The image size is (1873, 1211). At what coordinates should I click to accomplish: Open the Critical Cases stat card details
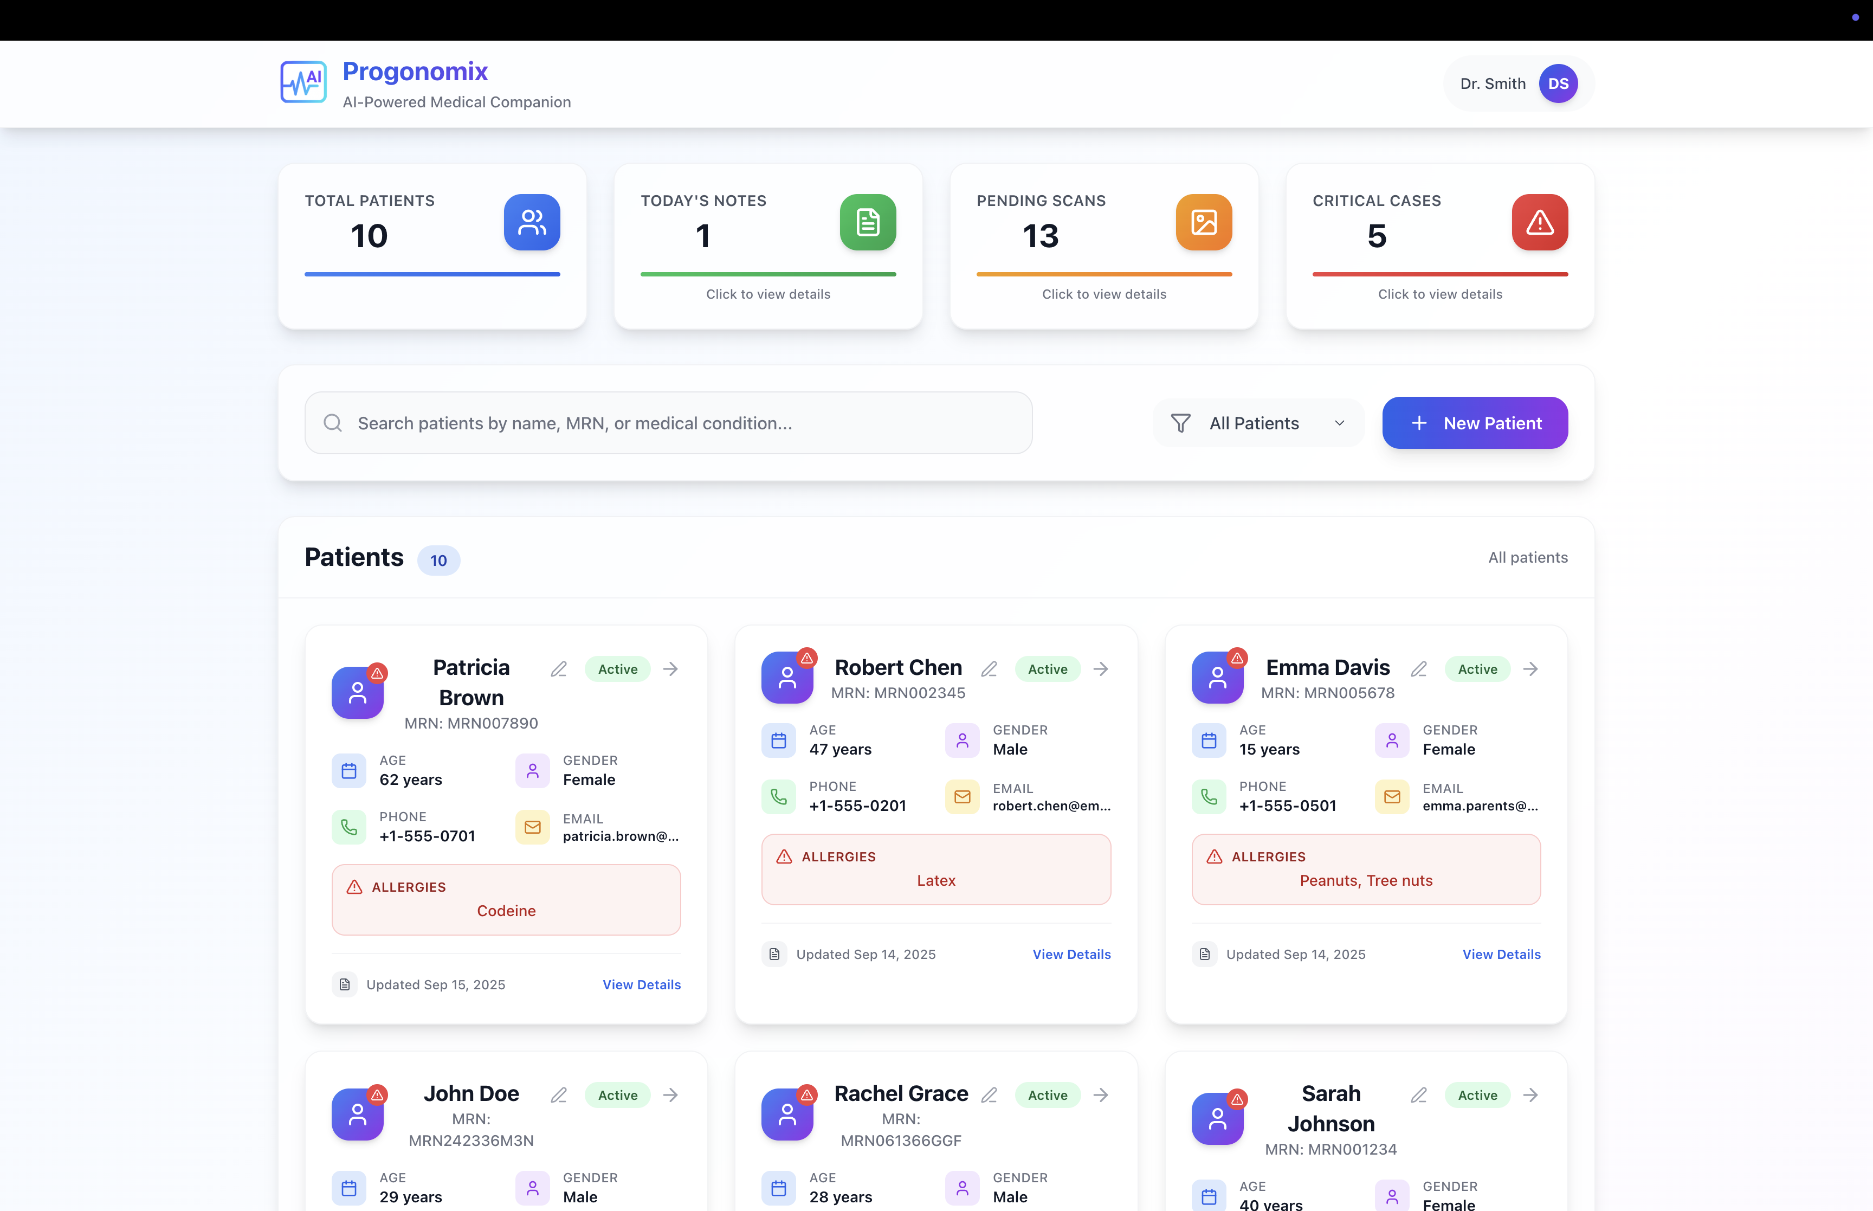pyautogui.click(x=1439, y=293)
